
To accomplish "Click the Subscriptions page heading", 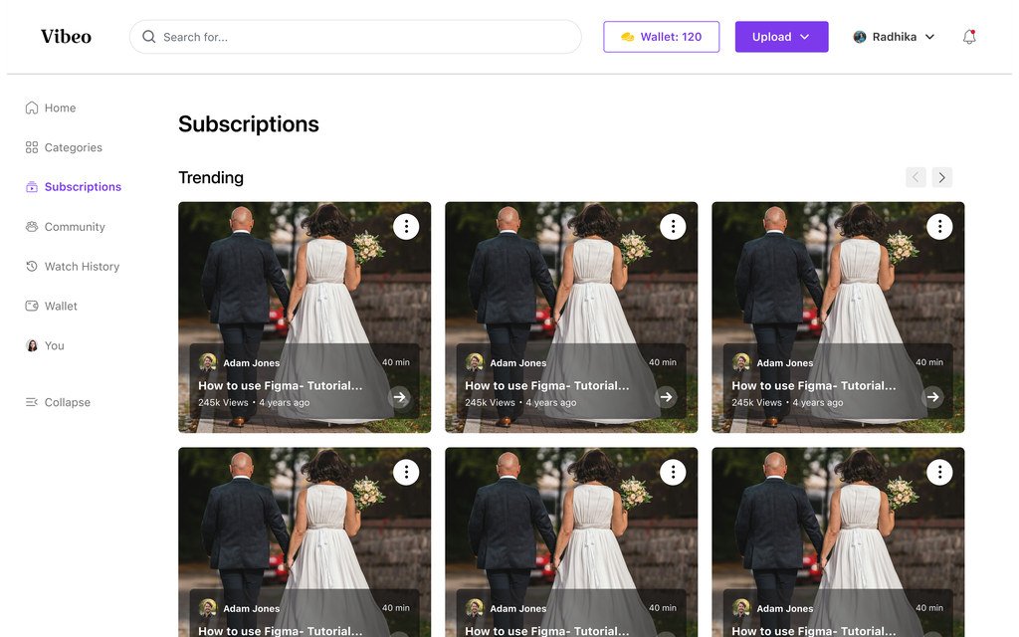I will pyautogui.click(x=248, y=124).
